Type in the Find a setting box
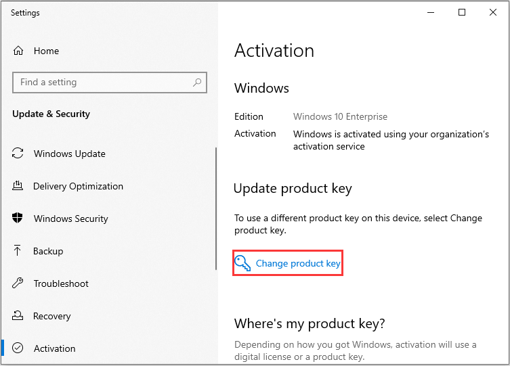This screenshot has height=366, width=510. pyautogui.click(x=102, y=83)
